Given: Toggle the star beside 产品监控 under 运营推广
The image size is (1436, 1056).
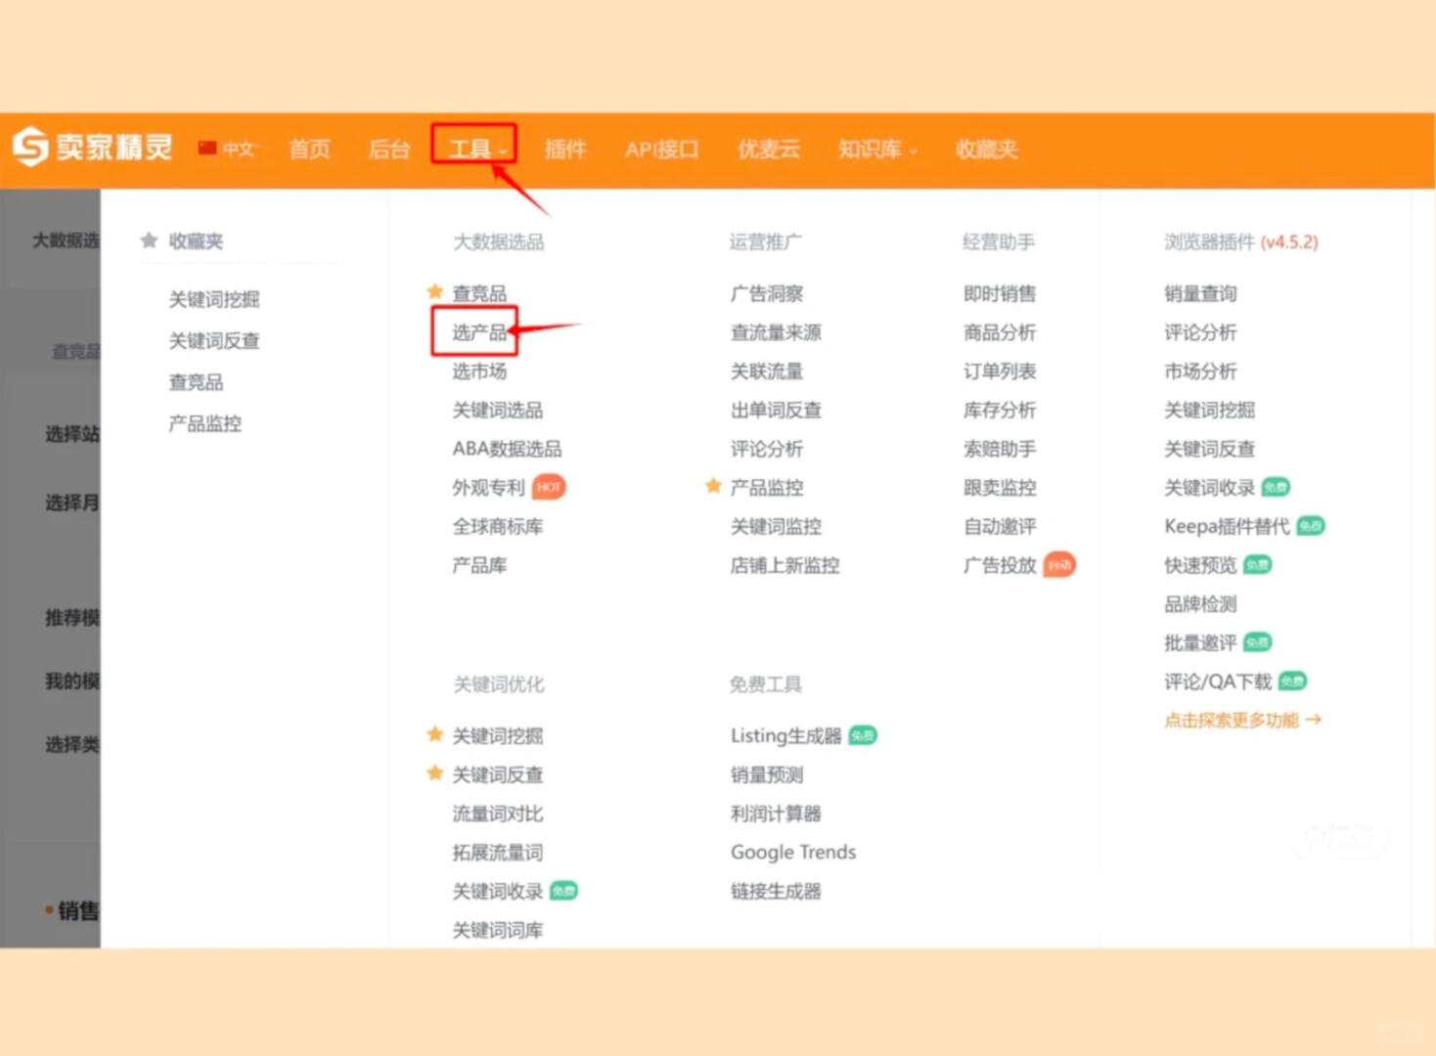Looking at the screenshot, I should [713, 486].
